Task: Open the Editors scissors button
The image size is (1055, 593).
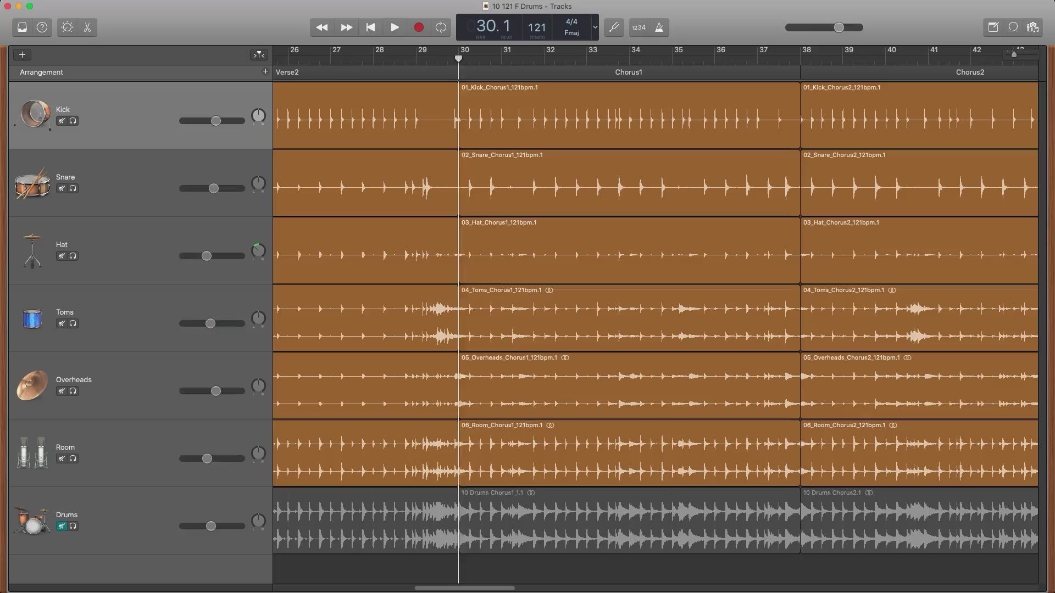Action: coord(87,27)
